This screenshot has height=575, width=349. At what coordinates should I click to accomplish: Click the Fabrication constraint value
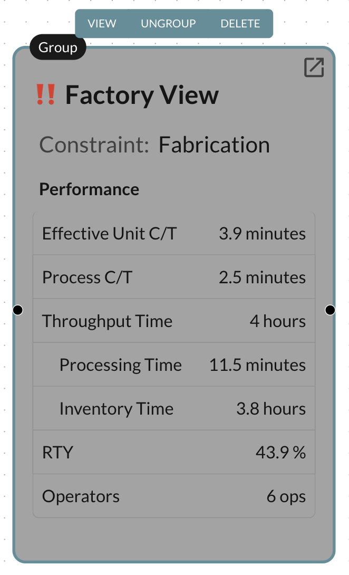[x=214, y=145]
